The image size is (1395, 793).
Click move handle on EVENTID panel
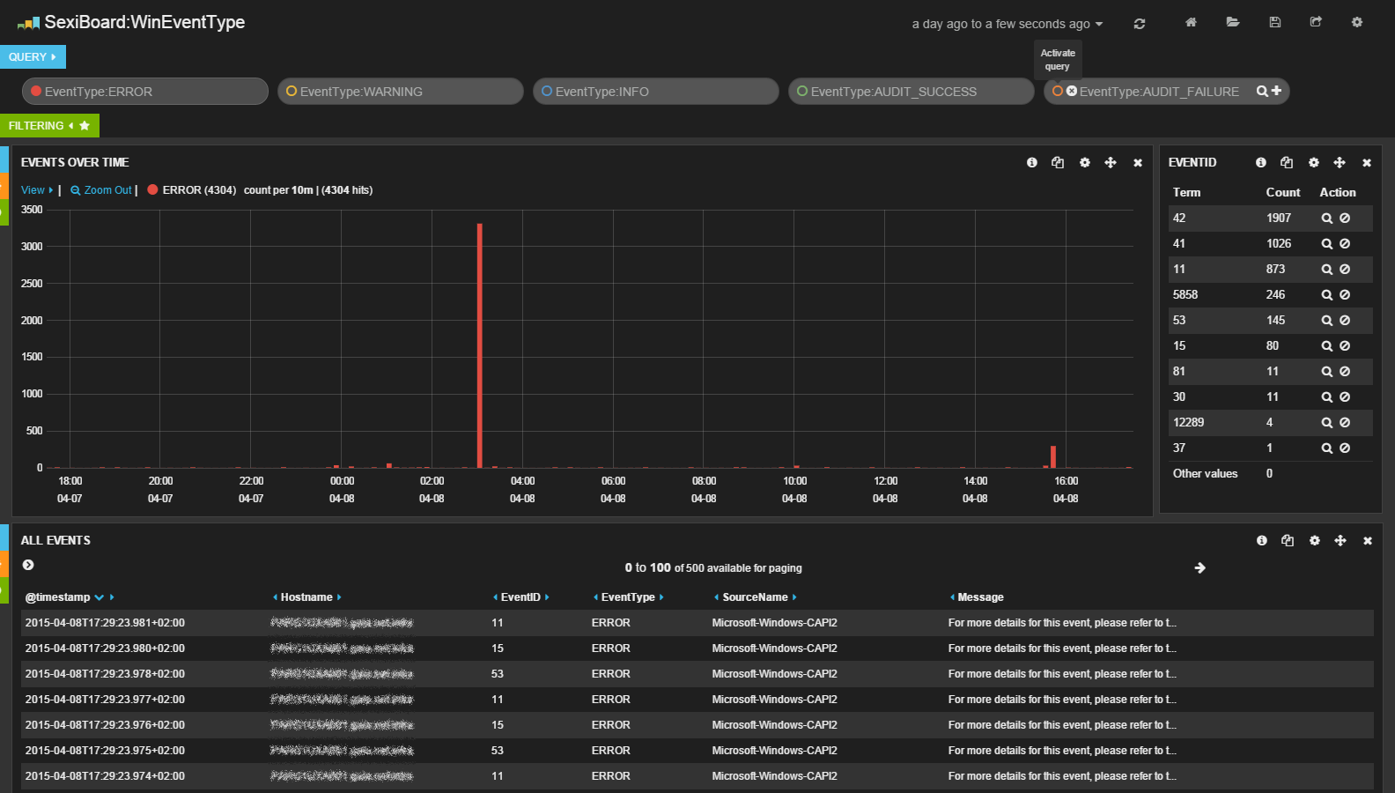[x=1340, y=162]
